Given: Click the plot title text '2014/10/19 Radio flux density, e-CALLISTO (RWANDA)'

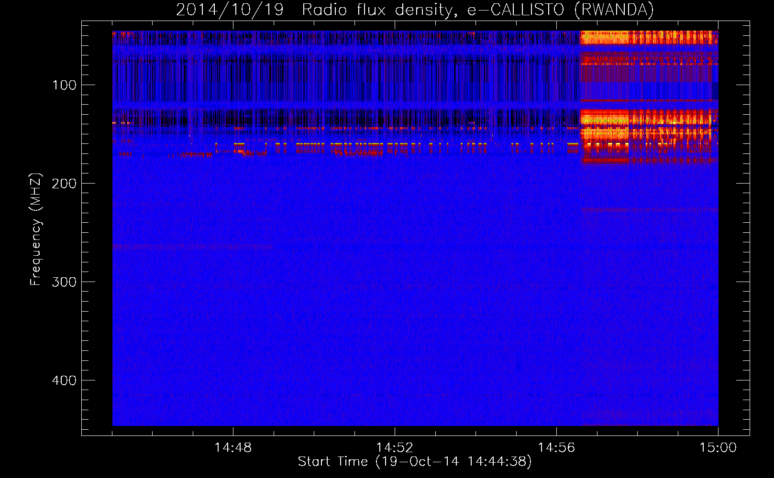Looking at the screenshot, I should (415, 10).
